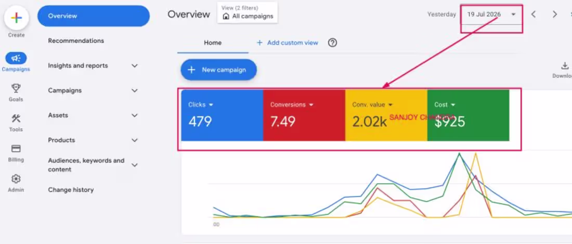Click the 7.49 conversions value

(283, 121)
